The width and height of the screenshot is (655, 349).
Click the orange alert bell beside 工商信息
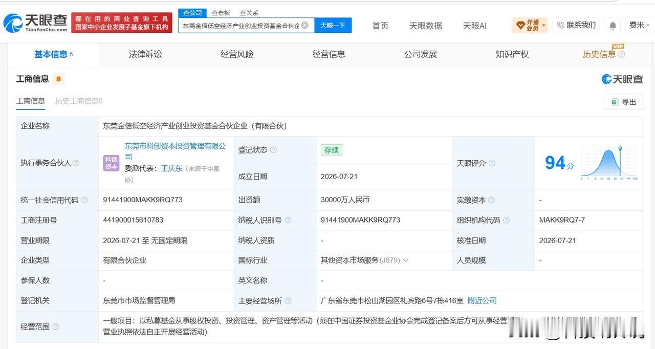[x=58, y=79]
